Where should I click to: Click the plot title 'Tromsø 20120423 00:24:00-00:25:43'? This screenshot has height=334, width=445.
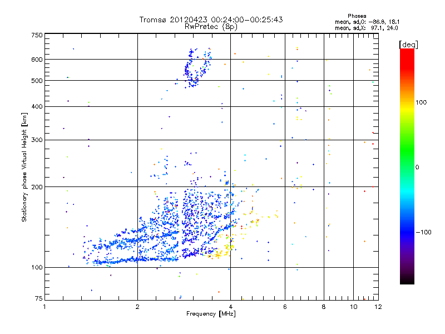tap(211, 19)
